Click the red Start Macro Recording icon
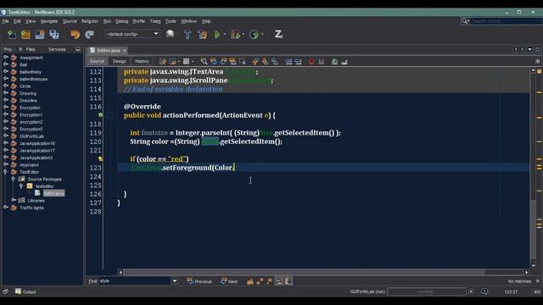 coord(311,62)
